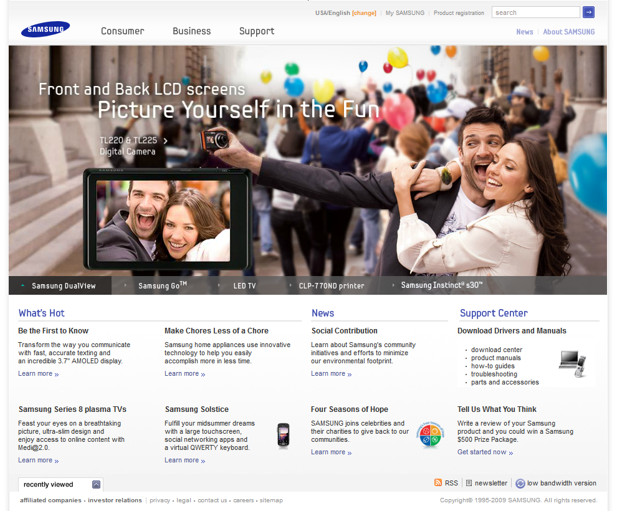Click the Download Drivers and Manuals headline
This screenshot has width=617, height=511.
tap(512, 331)
